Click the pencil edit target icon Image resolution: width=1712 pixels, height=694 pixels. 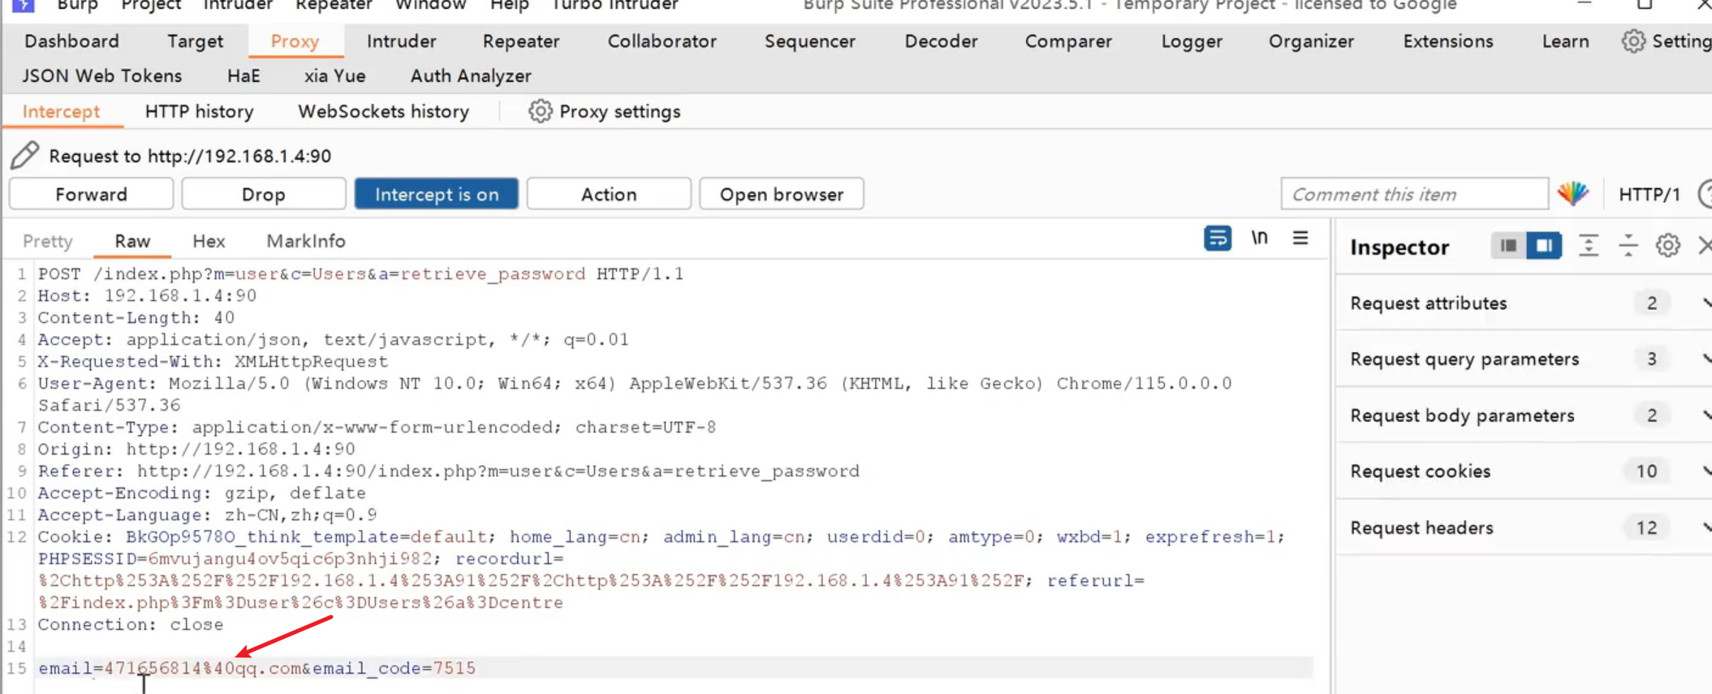pyautogui.click(x=24, y=155)
